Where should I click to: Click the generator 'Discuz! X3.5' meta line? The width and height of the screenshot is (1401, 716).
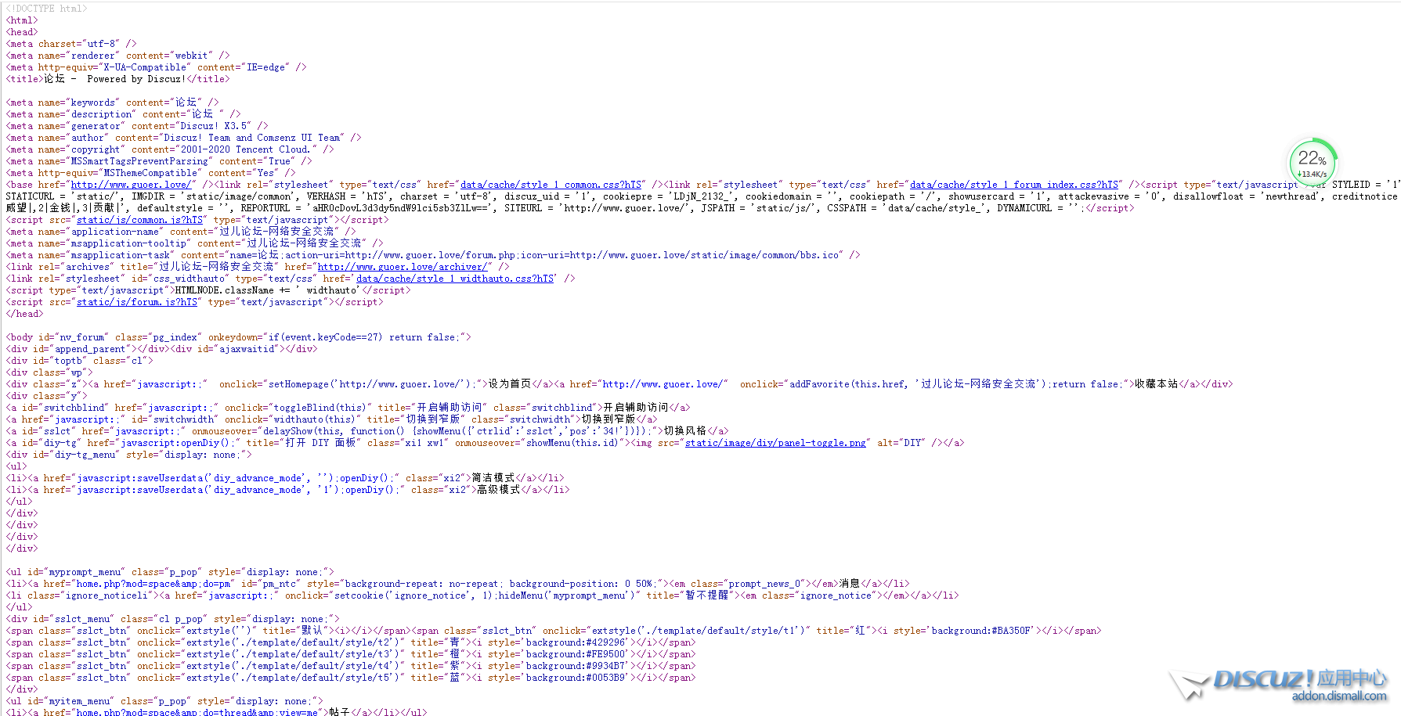click(137, 126)
